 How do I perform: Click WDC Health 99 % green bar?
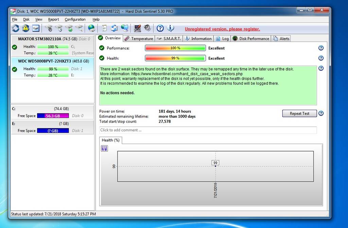pos(53,69)
